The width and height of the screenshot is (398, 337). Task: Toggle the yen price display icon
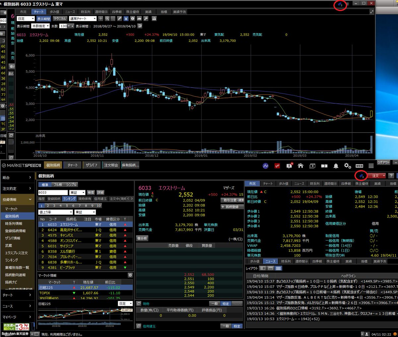(126, 19)
